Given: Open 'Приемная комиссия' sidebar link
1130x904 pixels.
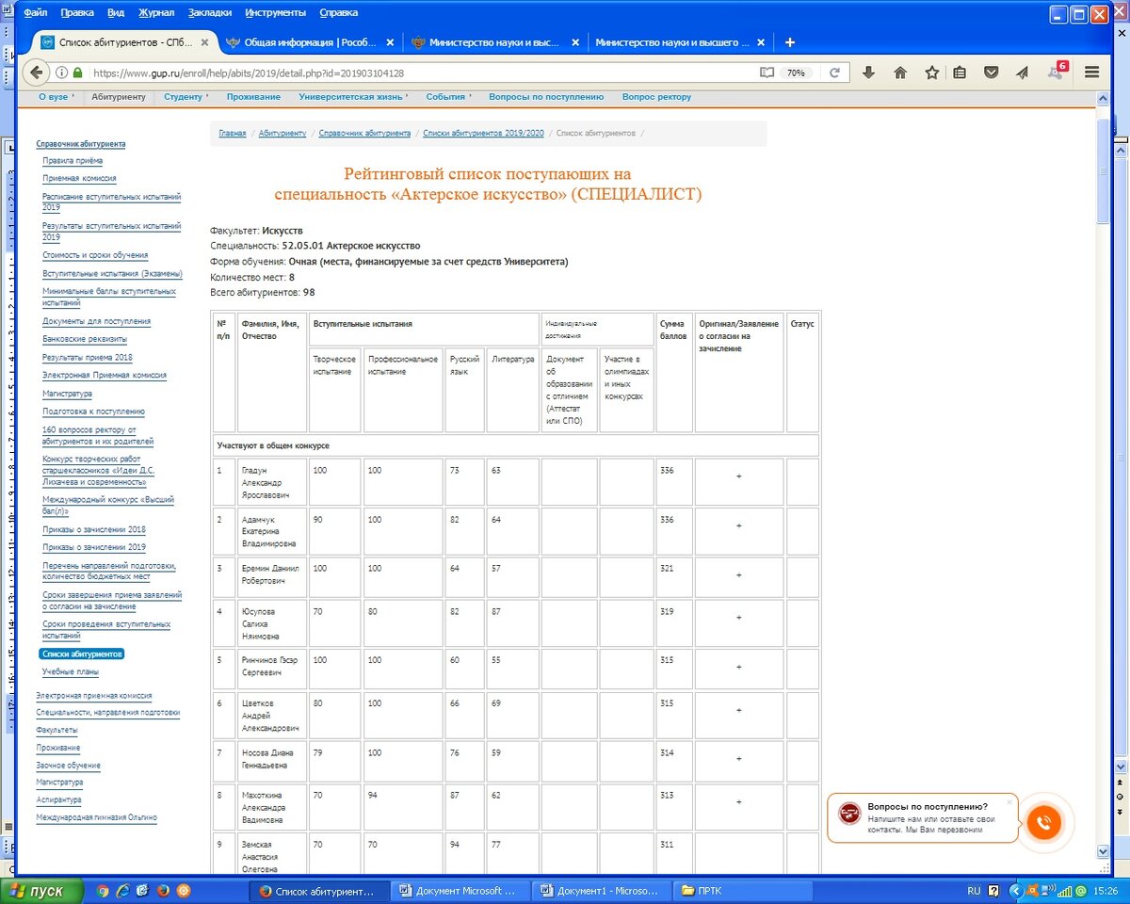Looking at the screenshot, I should [79, 178].
